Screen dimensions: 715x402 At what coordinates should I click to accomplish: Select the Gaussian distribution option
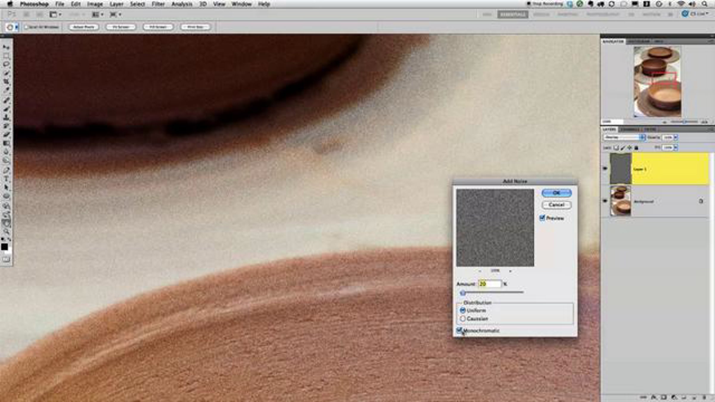463,318
